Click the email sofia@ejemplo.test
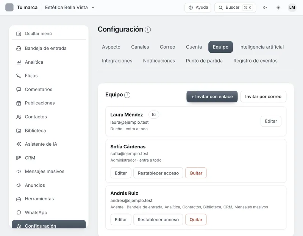 130,154
